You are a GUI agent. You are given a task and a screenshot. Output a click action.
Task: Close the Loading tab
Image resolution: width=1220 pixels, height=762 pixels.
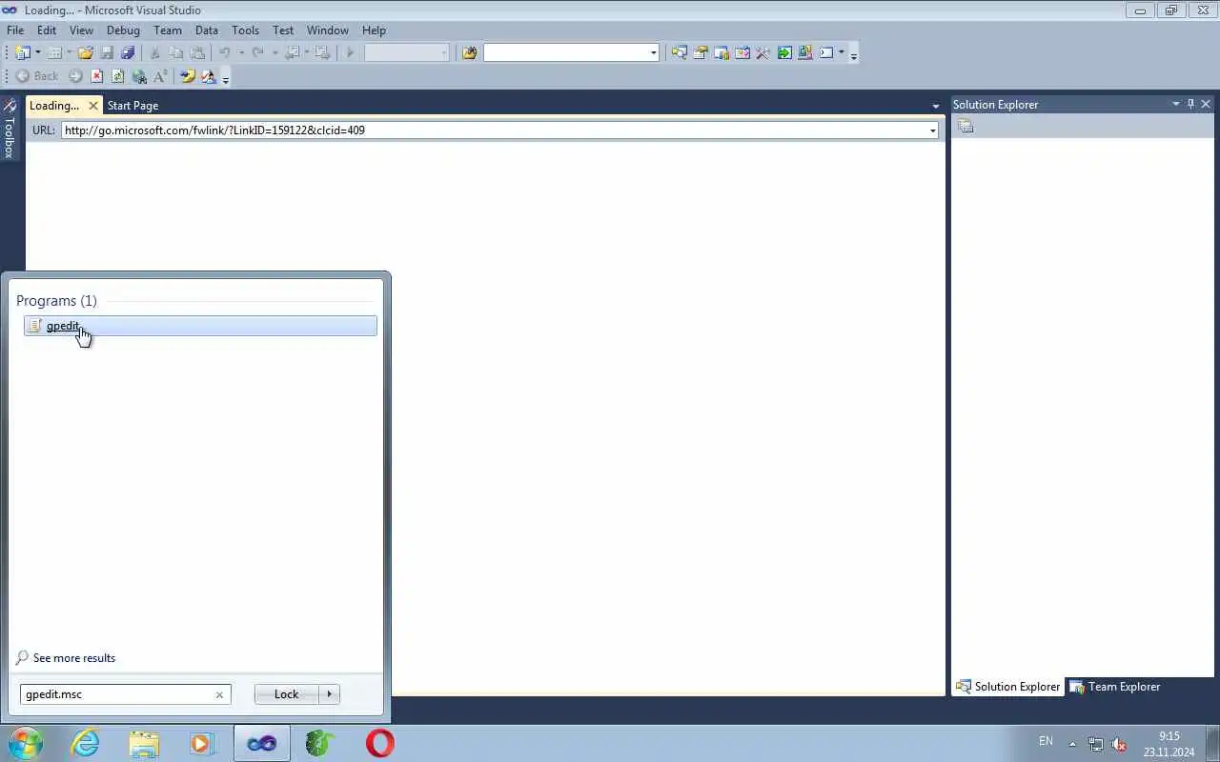point(93,106)
